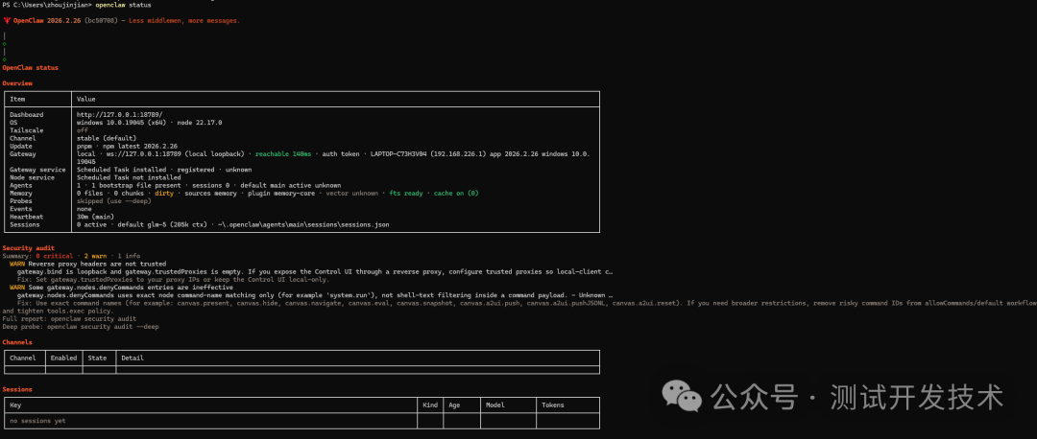Click the 'Tokens' column header
The width and height of the screenshot is (1037, 439).
tap(553, 404)
